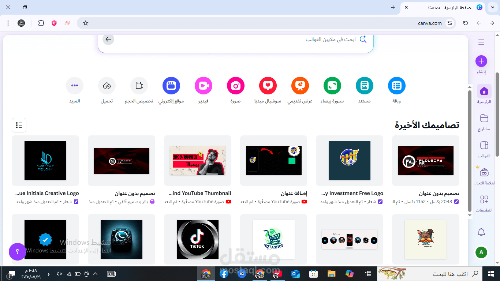500x281 pixels.
Task: Open the Initials Creative Logo design thumbnail
Action: pos(45,161)
